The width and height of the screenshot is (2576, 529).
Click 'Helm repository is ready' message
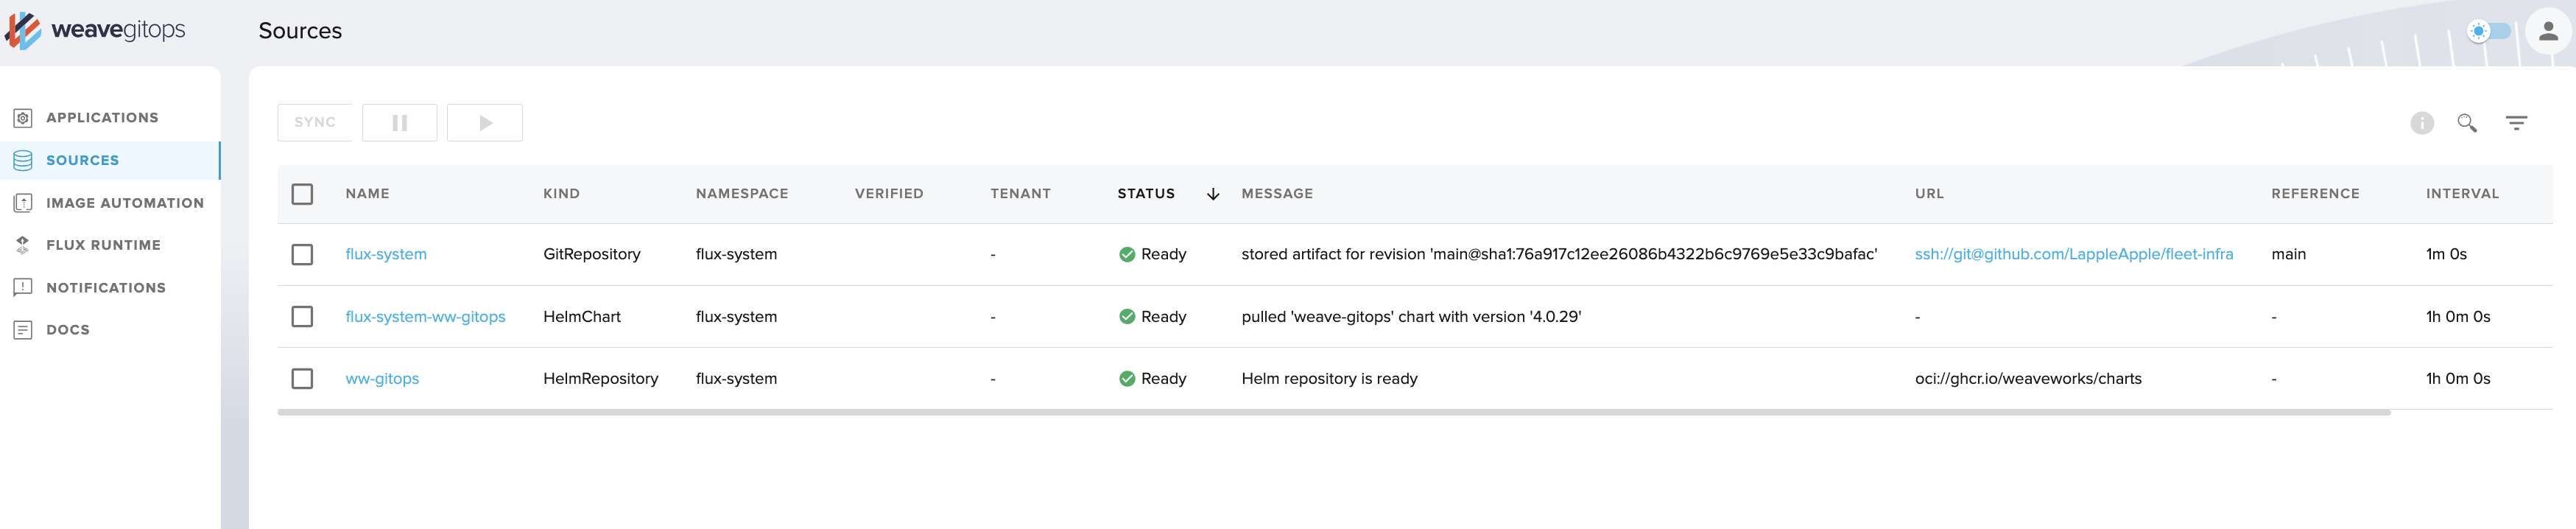[1329, 379]
